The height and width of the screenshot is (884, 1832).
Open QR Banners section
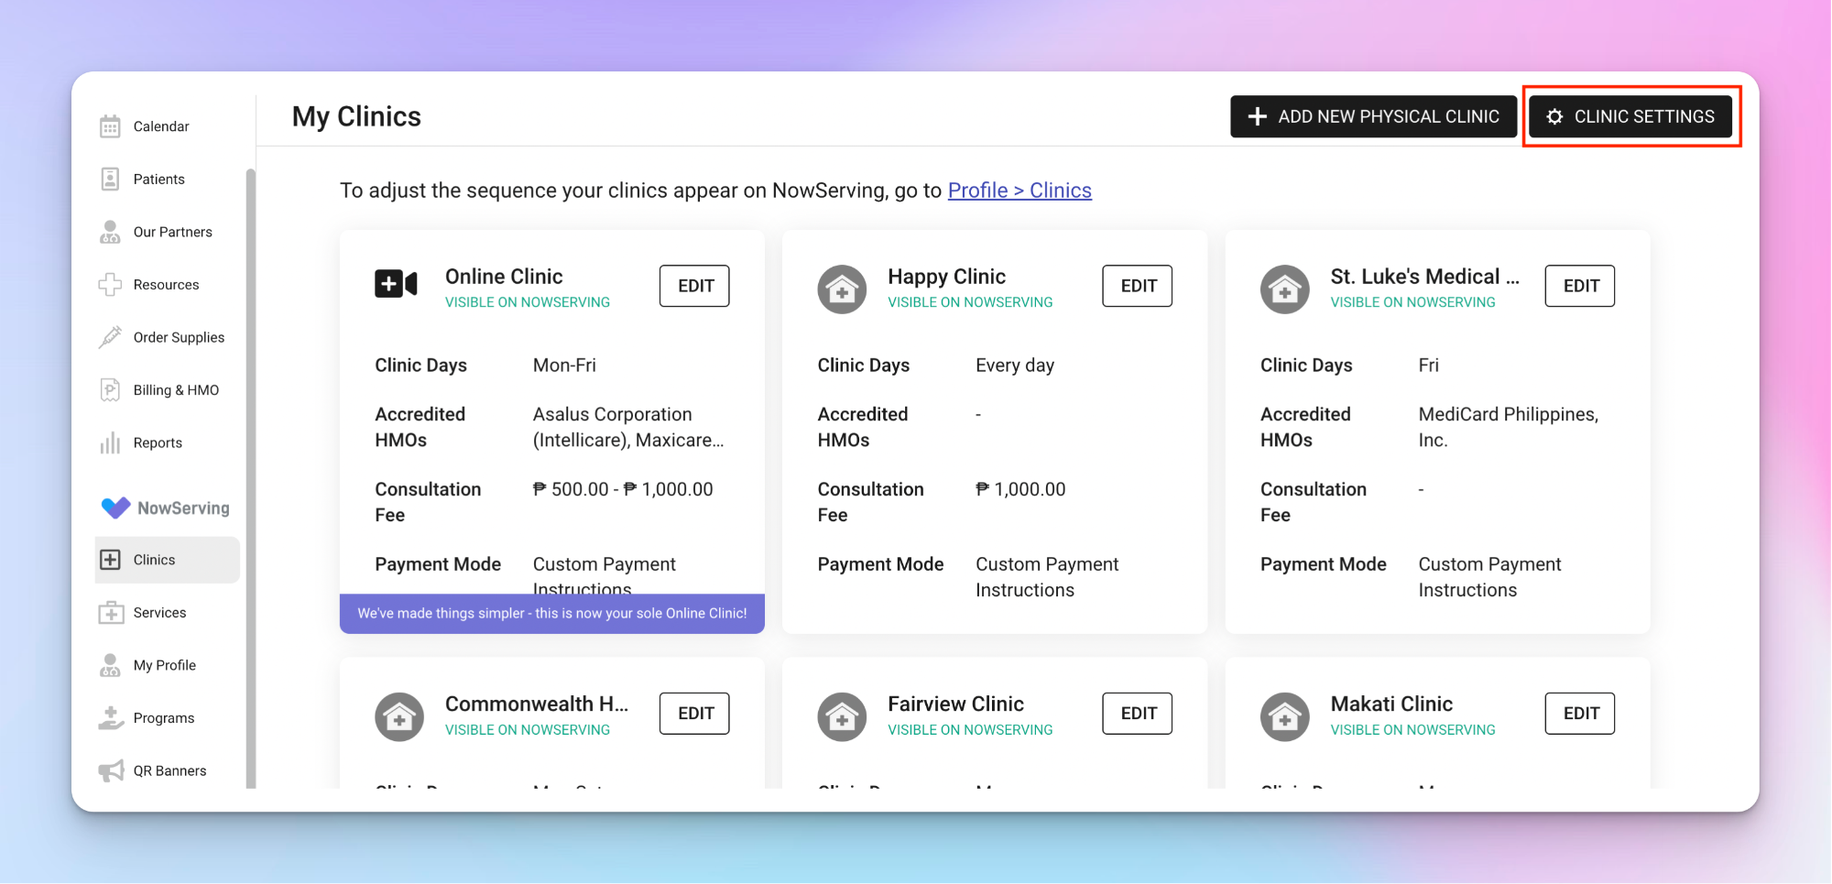(x=169, y=771)
